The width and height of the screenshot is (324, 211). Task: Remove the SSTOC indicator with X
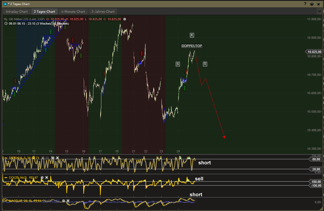[57, 158]
